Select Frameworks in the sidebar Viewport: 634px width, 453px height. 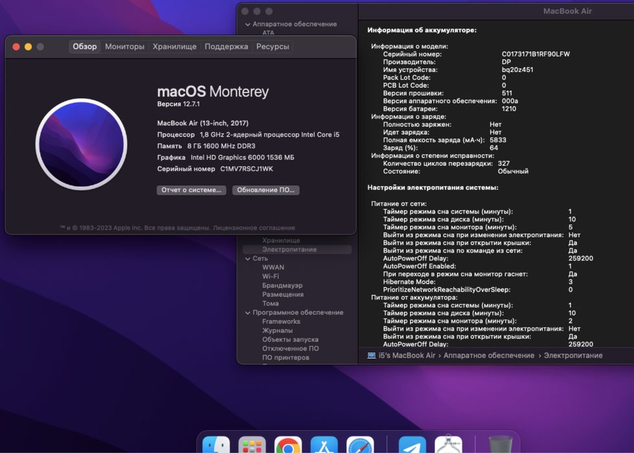pos(281,321)
